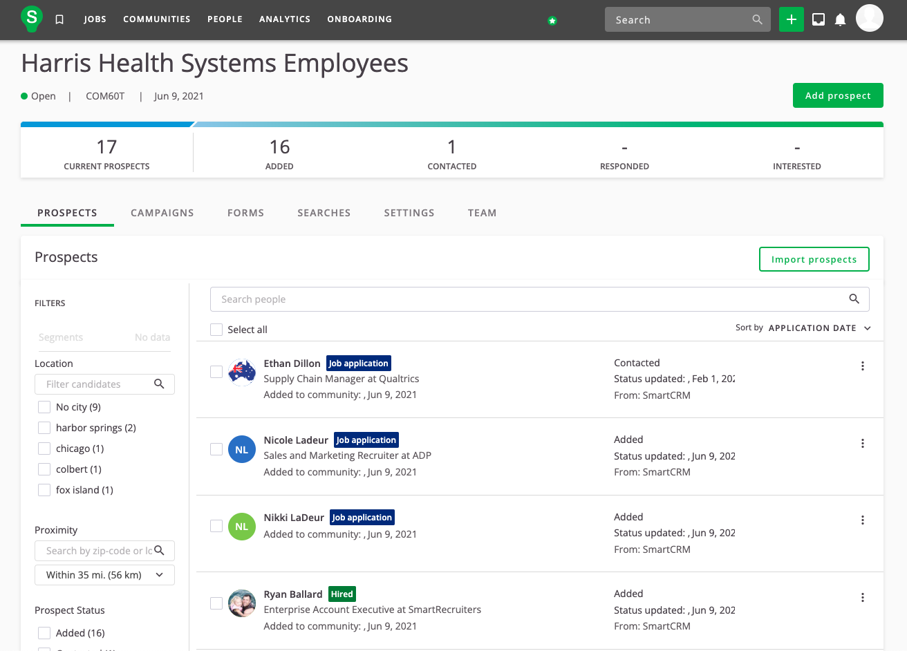
Task: Open the notifications bell
Action: [x=841, y=19]
